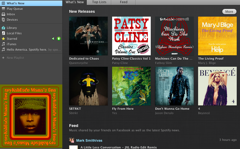Open Patsy Cline Classics album cover
Image resolution: width=240 pixels, height=149 pixels.
click(131, 36)
